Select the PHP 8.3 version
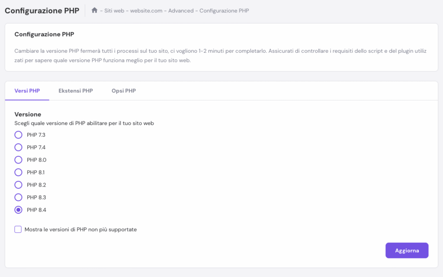 coord(18,197)
